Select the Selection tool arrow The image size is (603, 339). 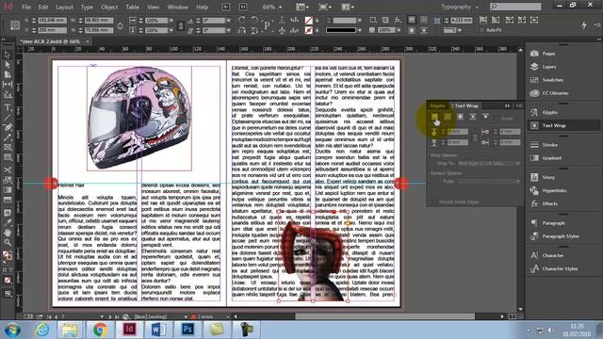point(8,55)
